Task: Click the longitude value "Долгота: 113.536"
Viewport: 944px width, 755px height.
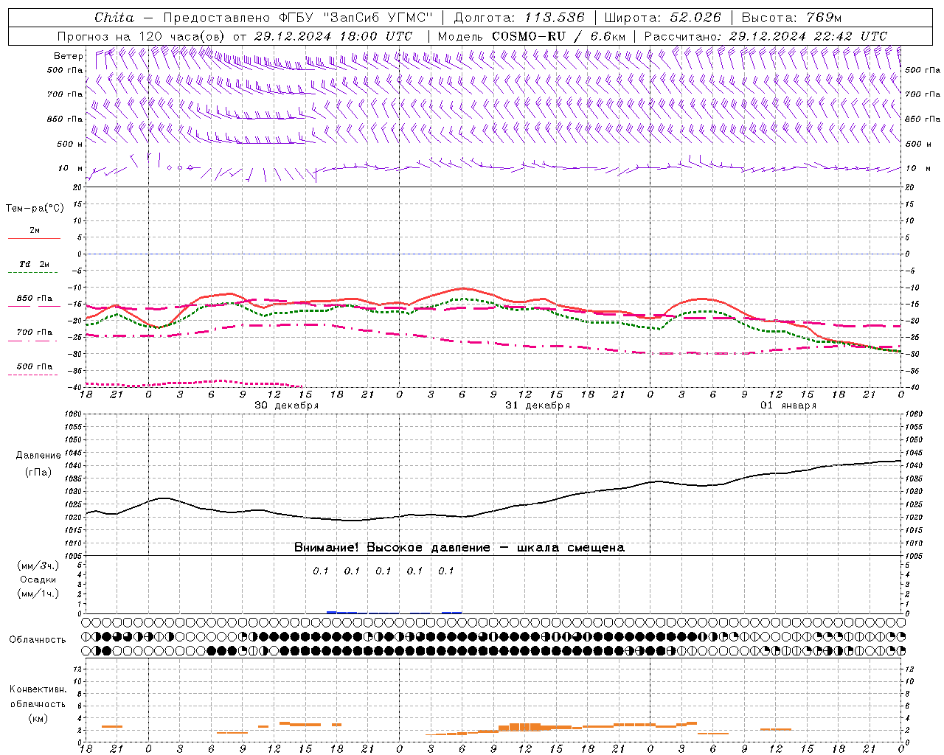Action: click(x=519, y=18)
